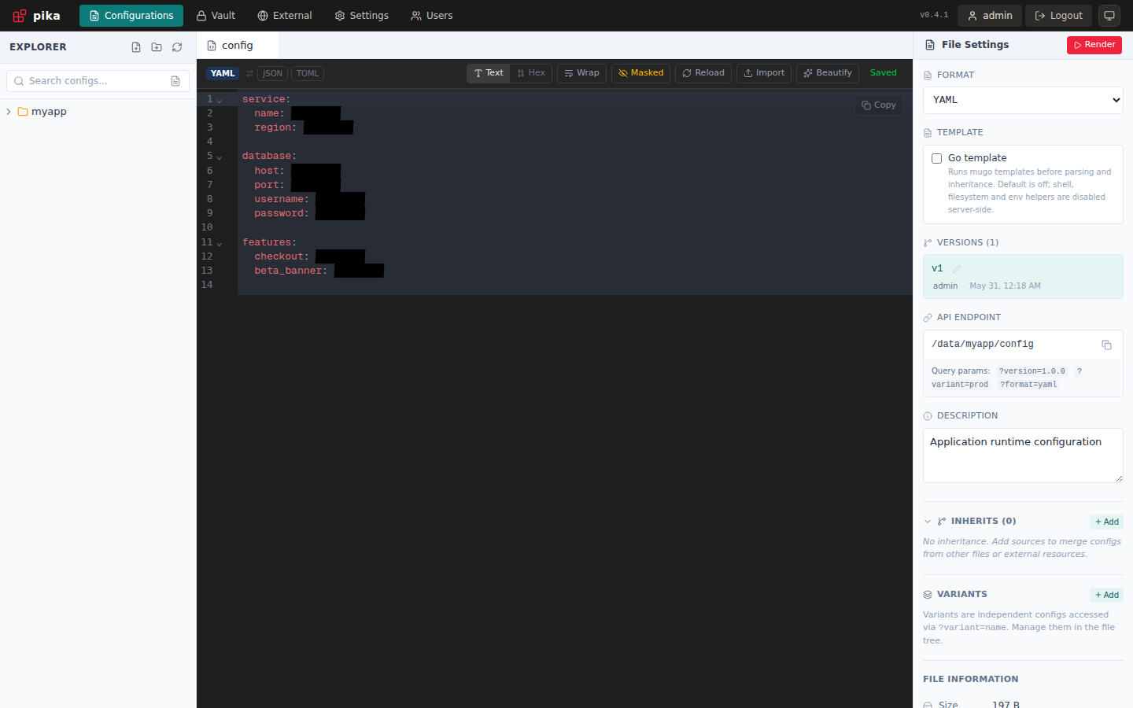Convert to TOML format
Image resolution: width=1133 pixels, height=708 pixels.
pos(308,74)
